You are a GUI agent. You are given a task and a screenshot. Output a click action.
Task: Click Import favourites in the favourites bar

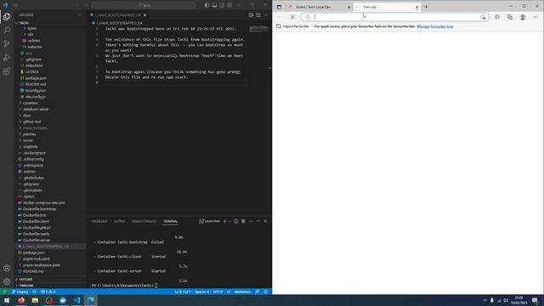click(292, 26)
